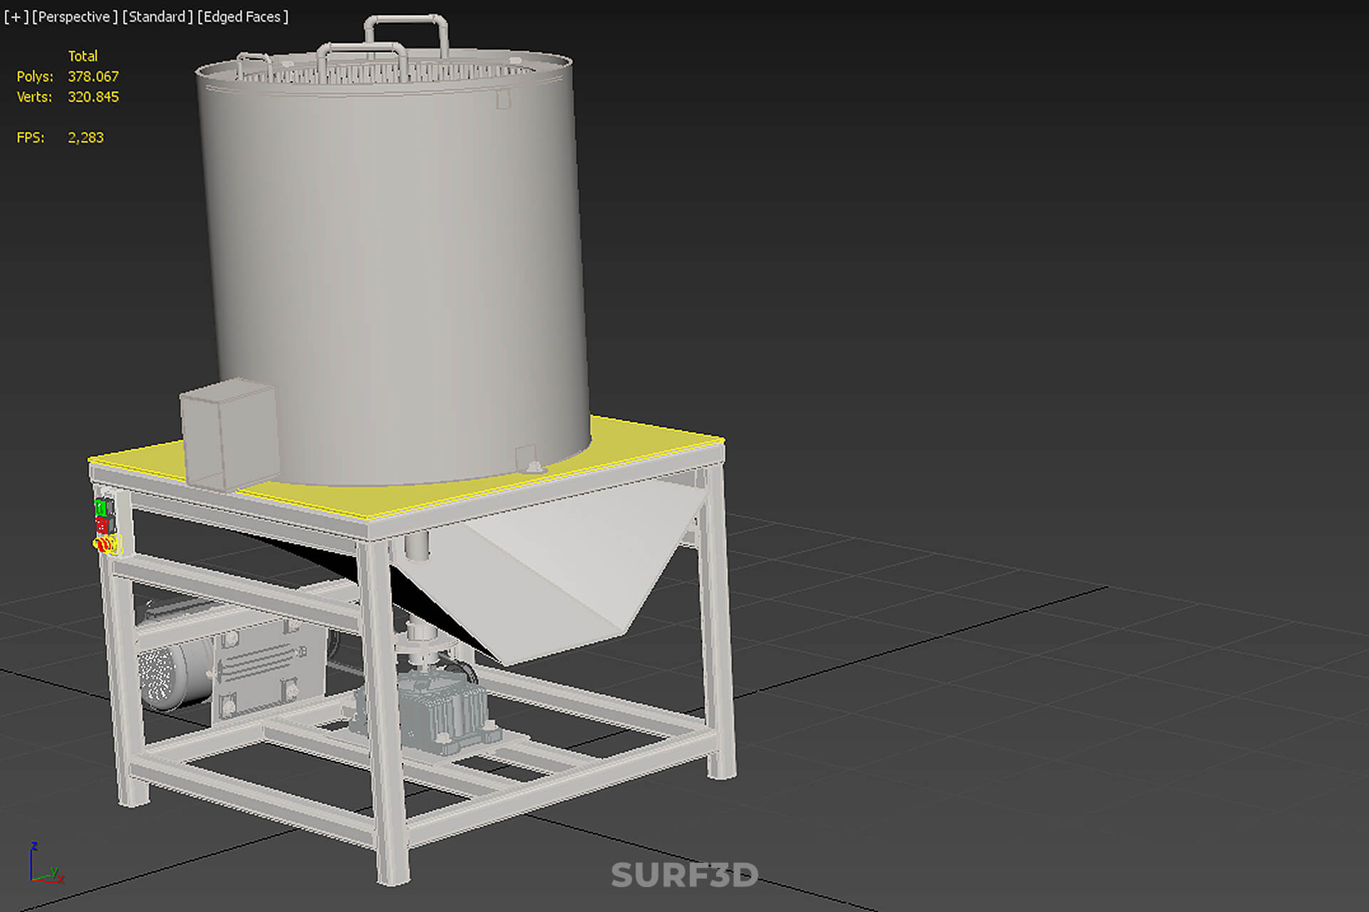
Task: Open the Standard shading quality menu
Action: 157,16
